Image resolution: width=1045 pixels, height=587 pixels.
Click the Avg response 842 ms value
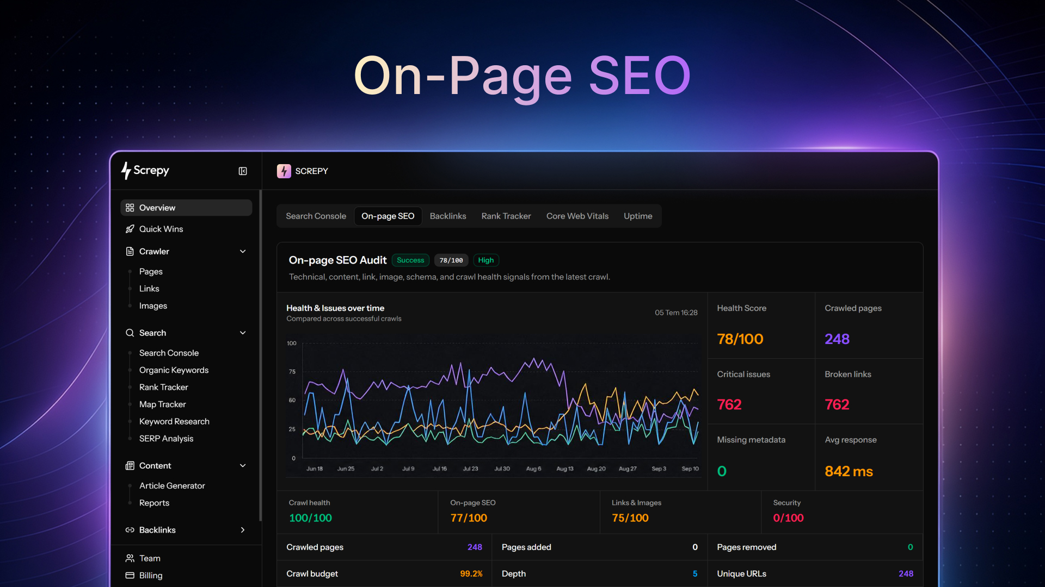[x=849, y=471]
